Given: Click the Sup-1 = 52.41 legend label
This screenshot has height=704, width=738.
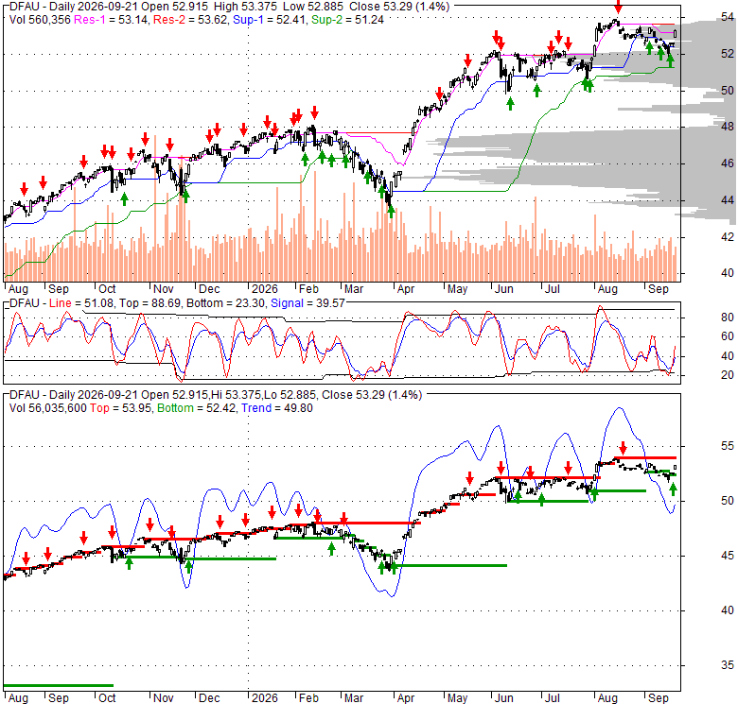Looking at the screenshot, I should coord(270,20).
